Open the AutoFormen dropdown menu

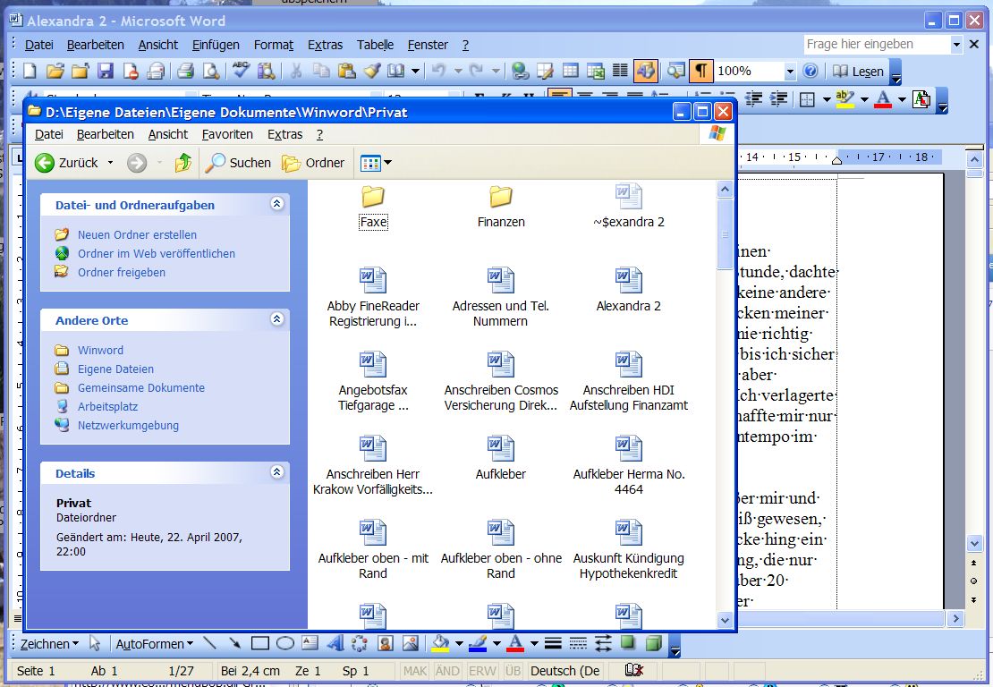(x=155, y=644)
